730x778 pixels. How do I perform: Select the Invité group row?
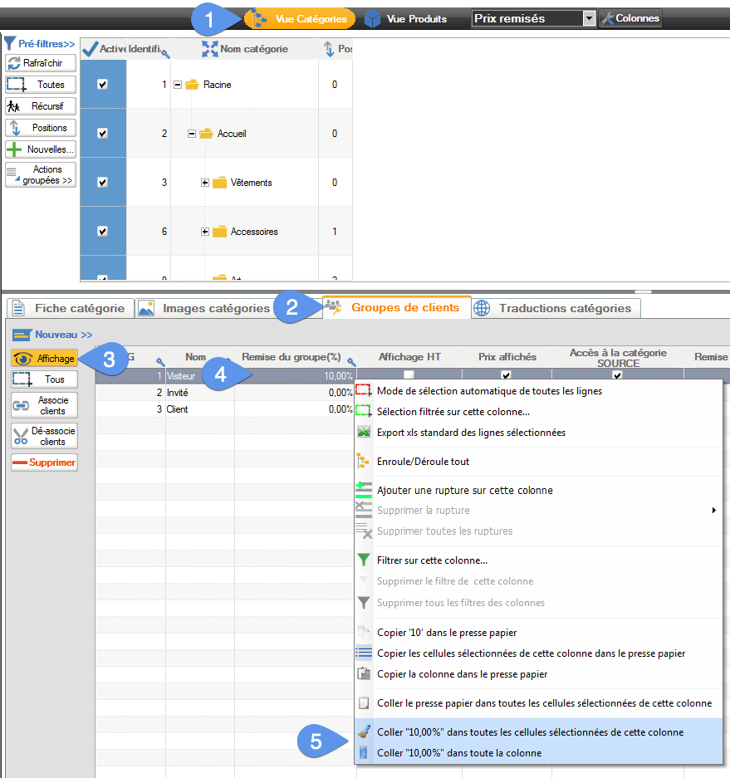click(x=199, y=392)
